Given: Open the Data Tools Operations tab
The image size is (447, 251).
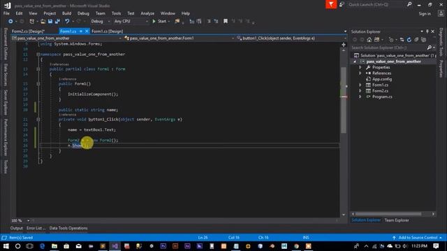Looking at the screenshot, I should point(68,228).
